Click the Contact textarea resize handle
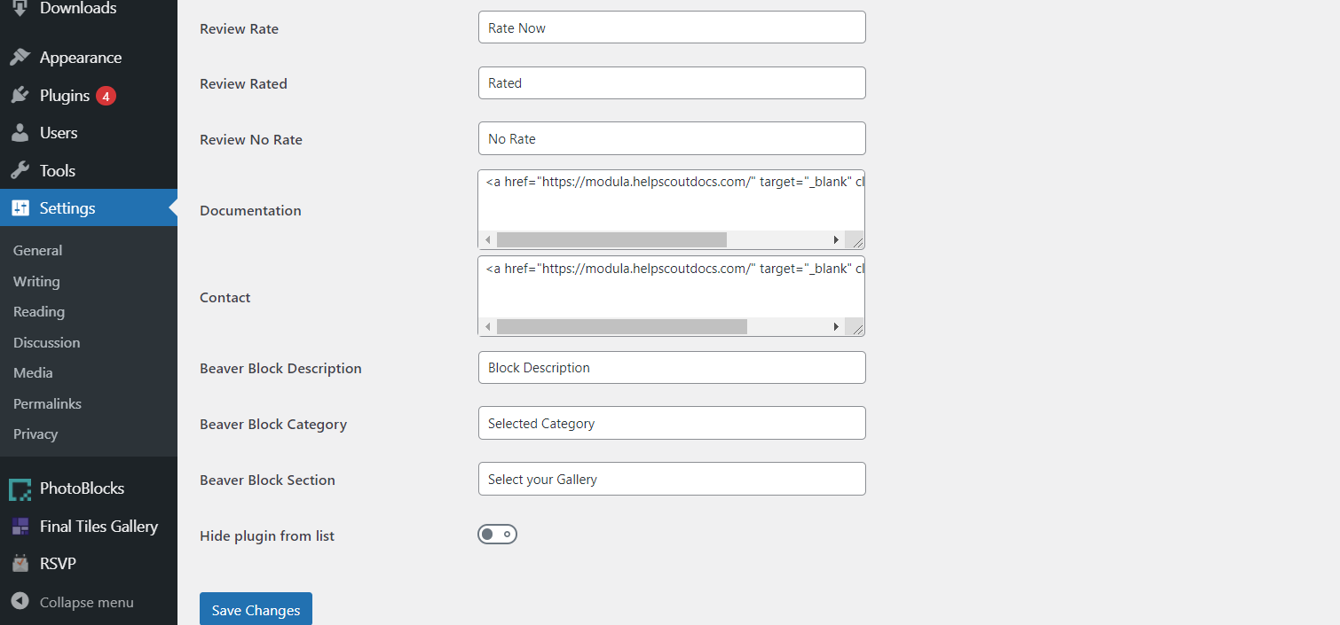Viewport: 1340px width, 625px height. pyautogui.click(x=856, y=328)
